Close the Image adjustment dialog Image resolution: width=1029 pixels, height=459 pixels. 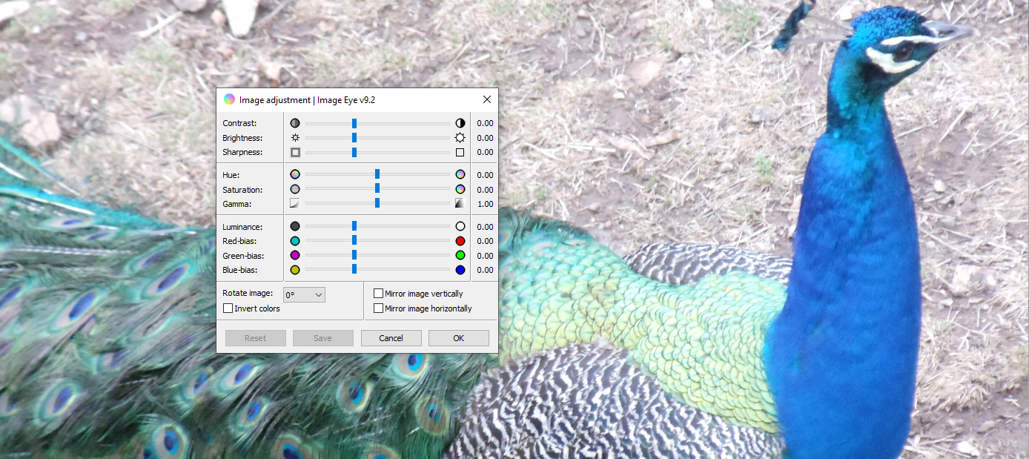pos(487,99)
